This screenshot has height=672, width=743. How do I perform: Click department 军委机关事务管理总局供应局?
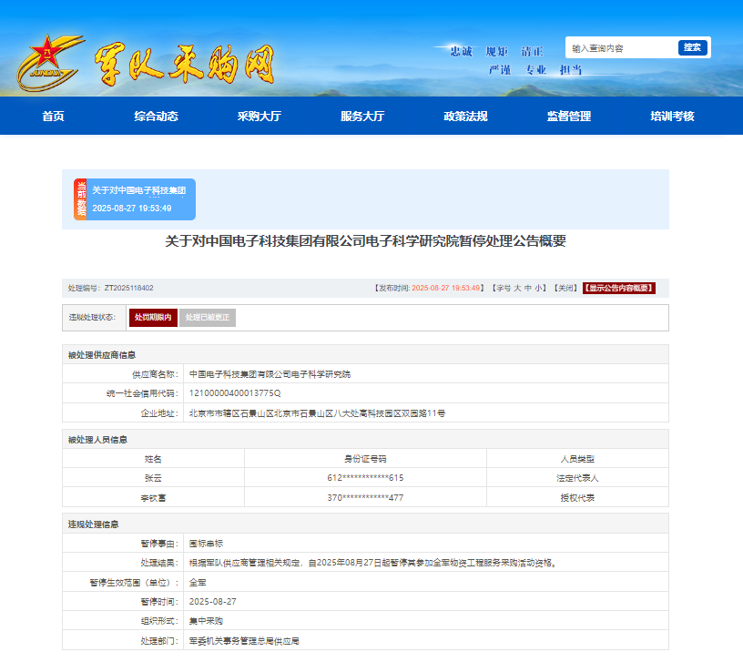click(x=244, y=641)
